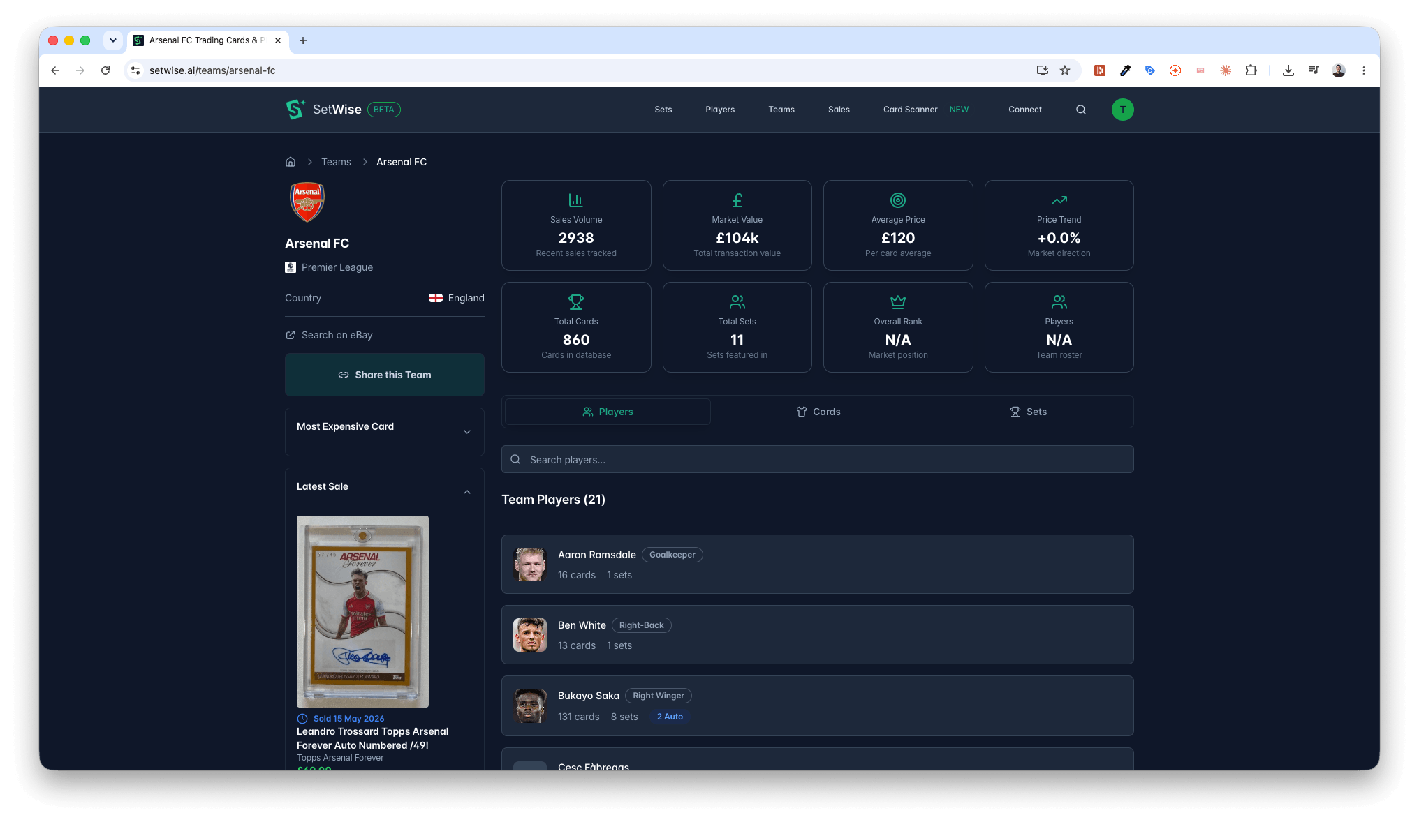Click the Average Price target icon
This screenshot has width=1419, height=822.
(x=898, y=200)
